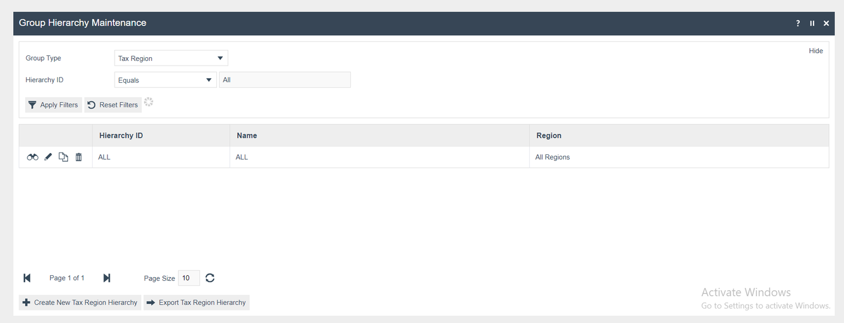Open help with the question mark icon

tap(798, 23)
